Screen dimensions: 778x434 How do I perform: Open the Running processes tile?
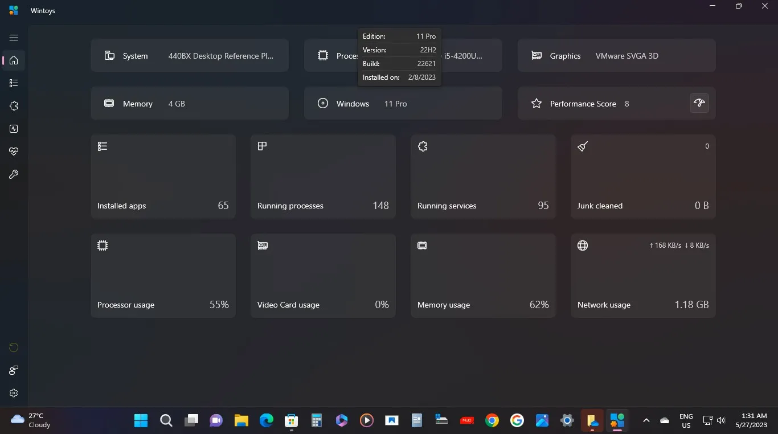point(323,175)
